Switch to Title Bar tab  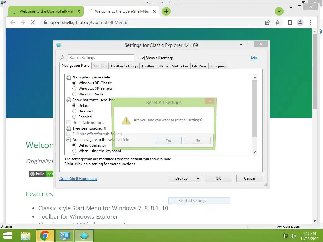[x=100, y=66]
